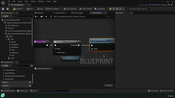Click Add in Components panel
Viewport: 175px width, 98px height.
pos(5,16)
